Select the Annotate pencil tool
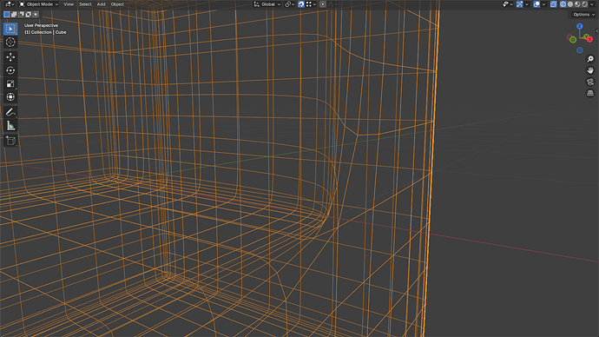Viewport: 599px width, 337px height. coord(10,112)
